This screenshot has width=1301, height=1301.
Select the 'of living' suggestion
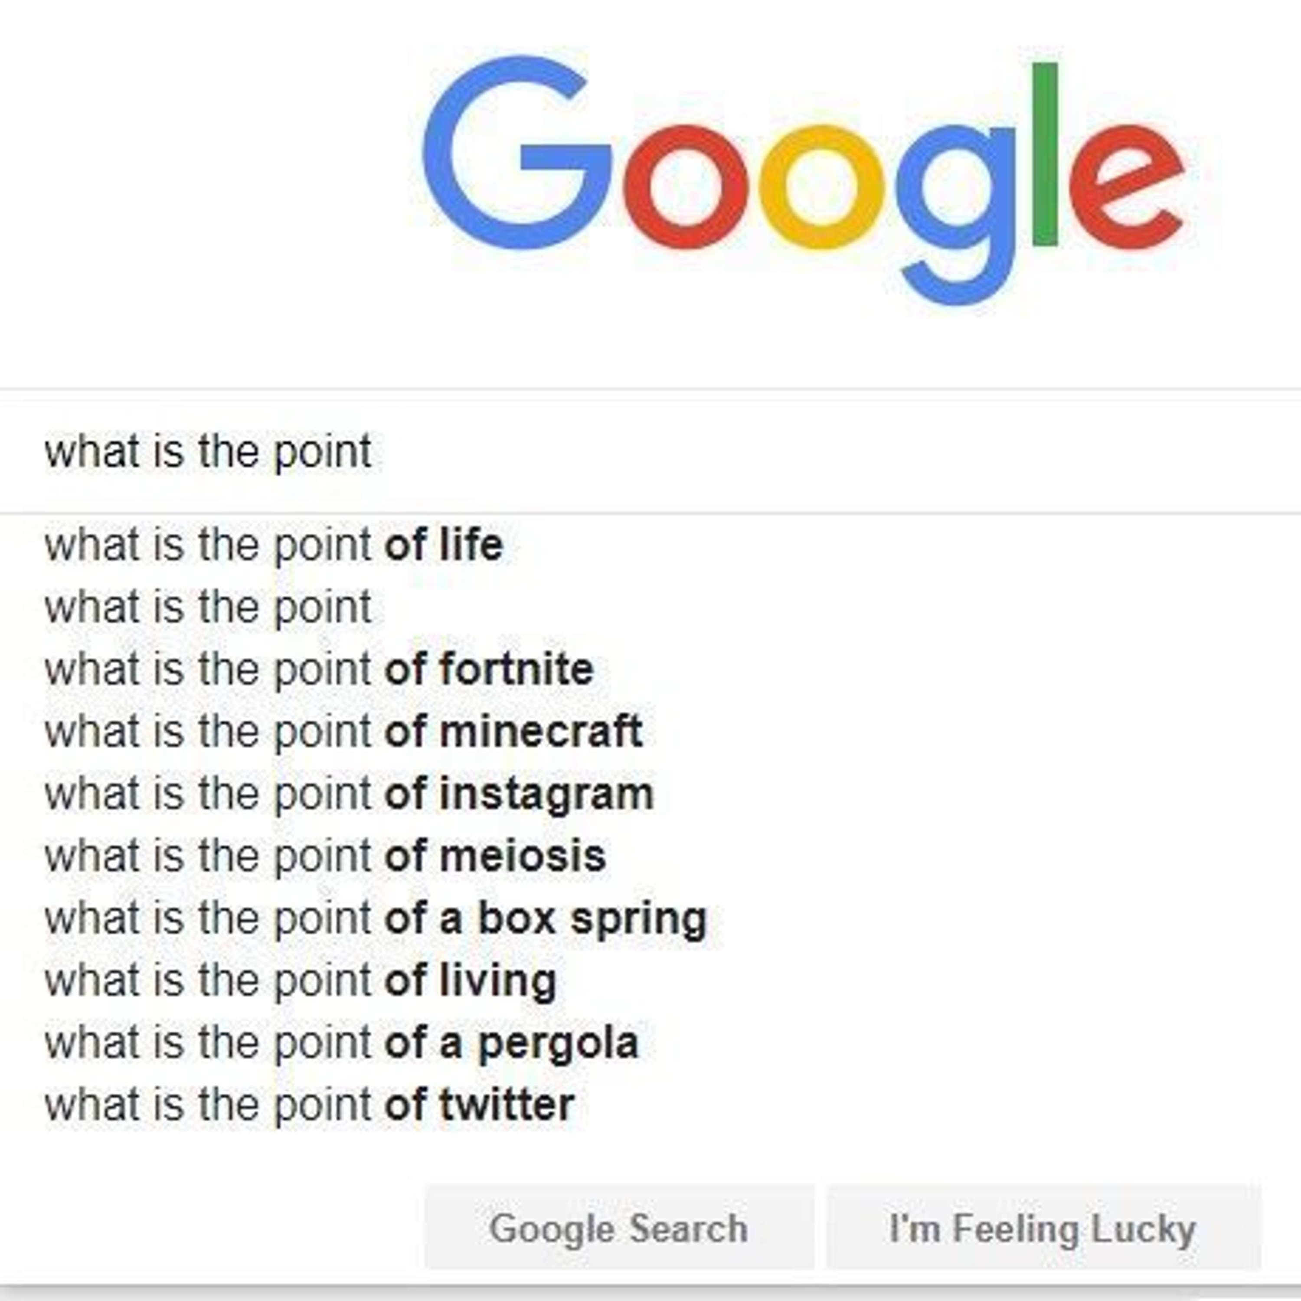[301, 981]
